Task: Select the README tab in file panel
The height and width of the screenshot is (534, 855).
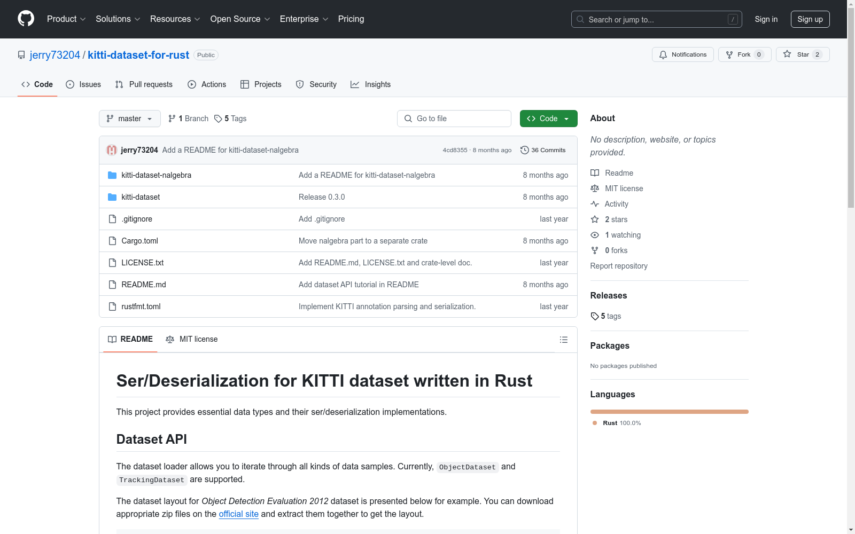Action: click(x=130, y=339)
